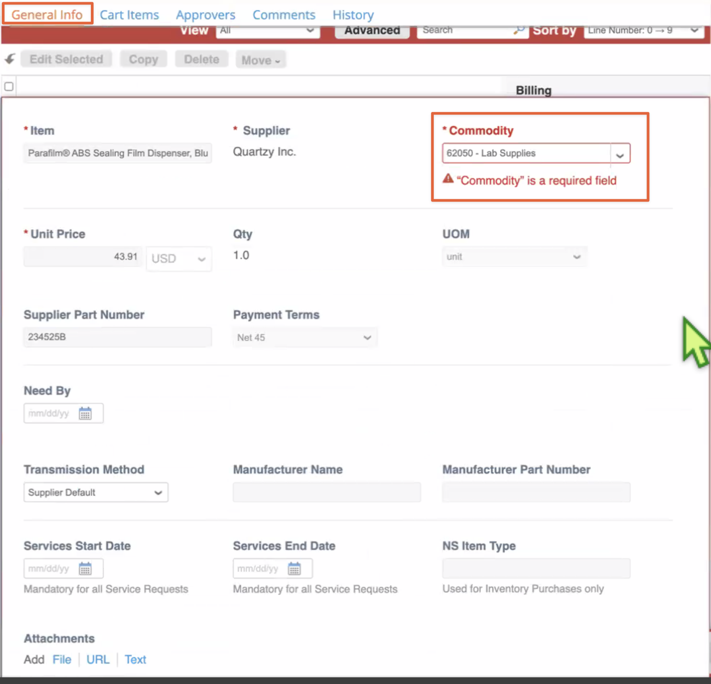Click the back arrow icon beside Edit Selected
711x684 pixels.
[10, 59]
